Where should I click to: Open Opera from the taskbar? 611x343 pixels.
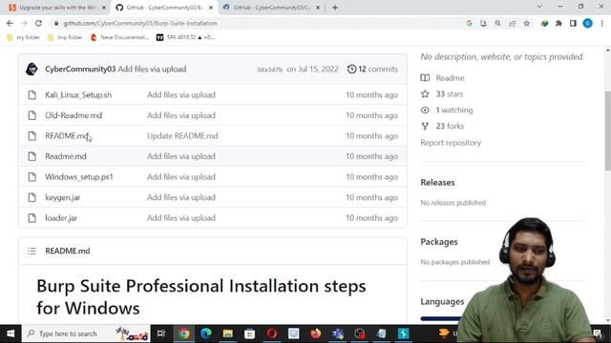(272, 333)
